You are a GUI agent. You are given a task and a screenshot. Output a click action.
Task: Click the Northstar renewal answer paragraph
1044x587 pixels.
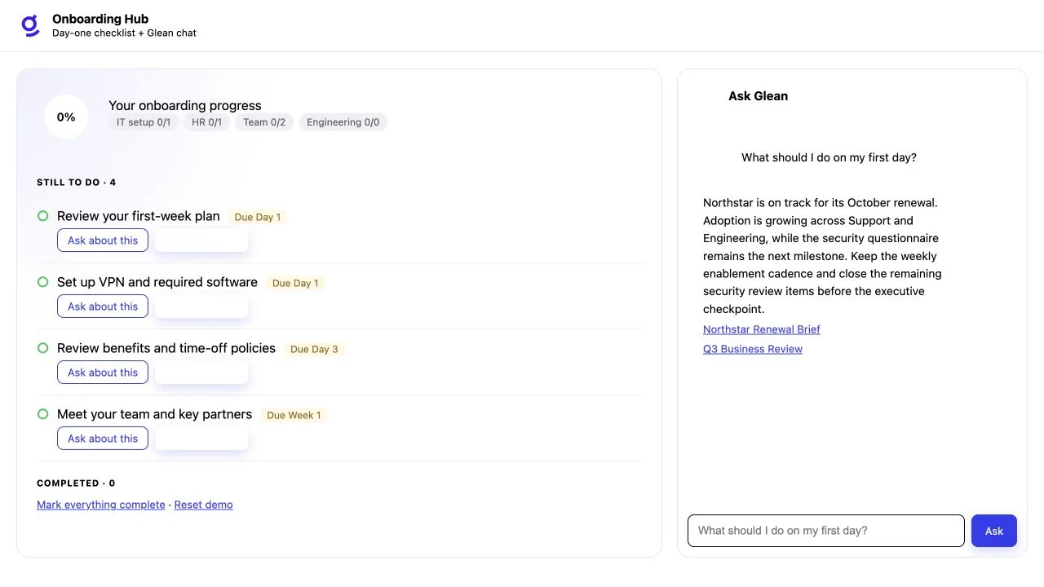(822, 256)
